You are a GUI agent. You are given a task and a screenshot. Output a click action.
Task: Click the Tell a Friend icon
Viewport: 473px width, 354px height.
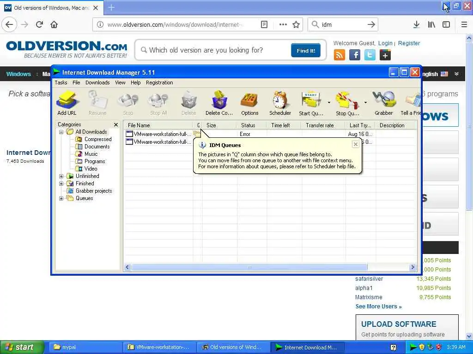coord(411,103)
